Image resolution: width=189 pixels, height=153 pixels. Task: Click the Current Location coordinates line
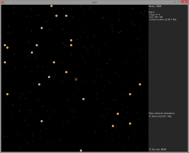click(x=163, y=20)
